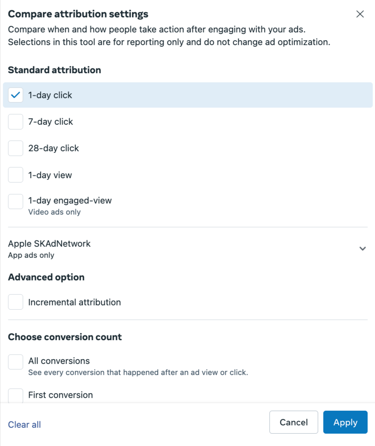Tick the 28-day click checkbox

pyautogui.click(x=15, y=148)
